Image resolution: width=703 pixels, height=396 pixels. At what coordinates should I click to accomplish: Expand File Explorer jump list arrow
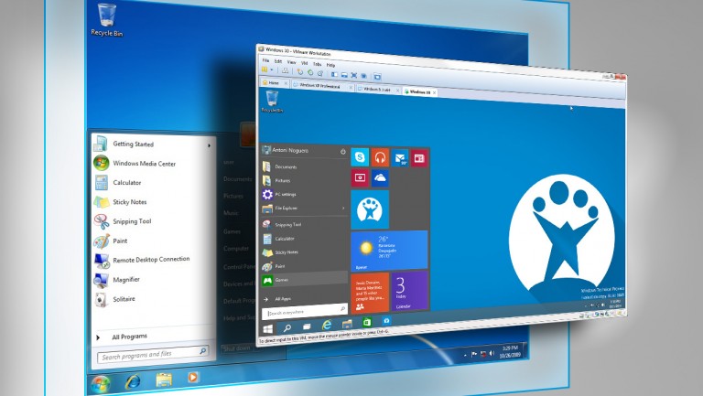343,208
